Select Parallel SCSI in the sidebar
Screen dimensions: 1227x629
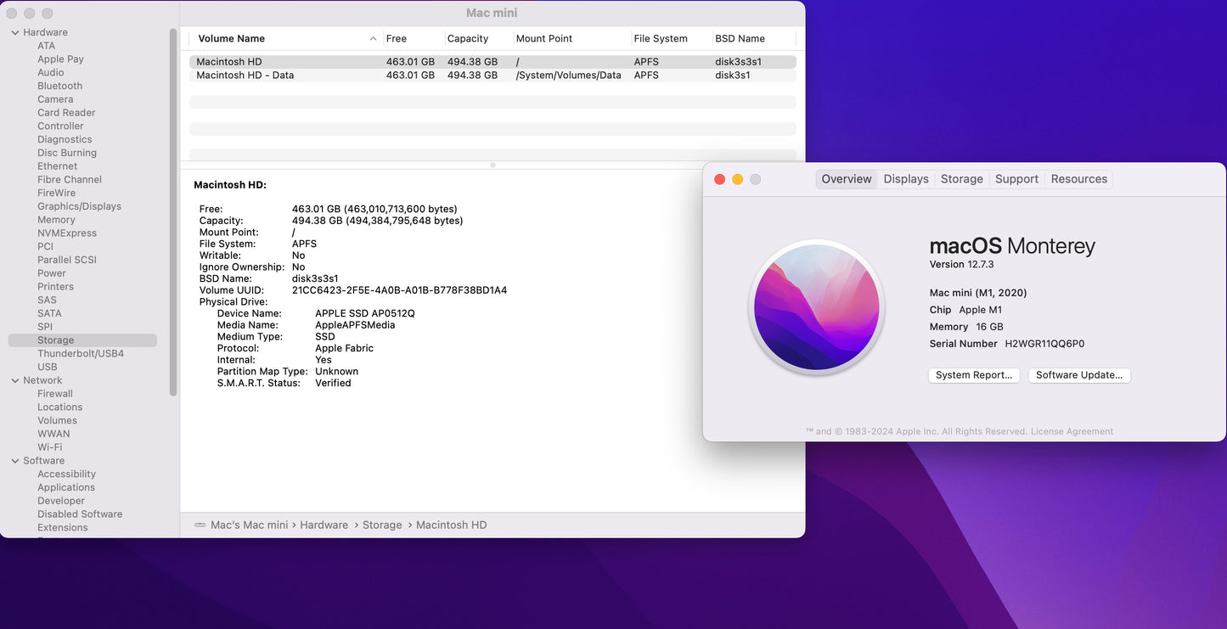(x=67, y=260)
